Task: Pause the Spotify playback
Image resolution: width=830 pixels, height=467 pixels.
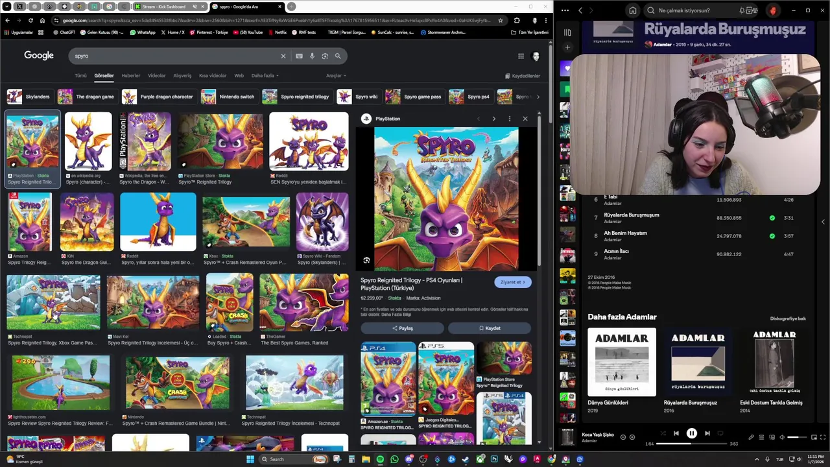Action: pos(691,433)
